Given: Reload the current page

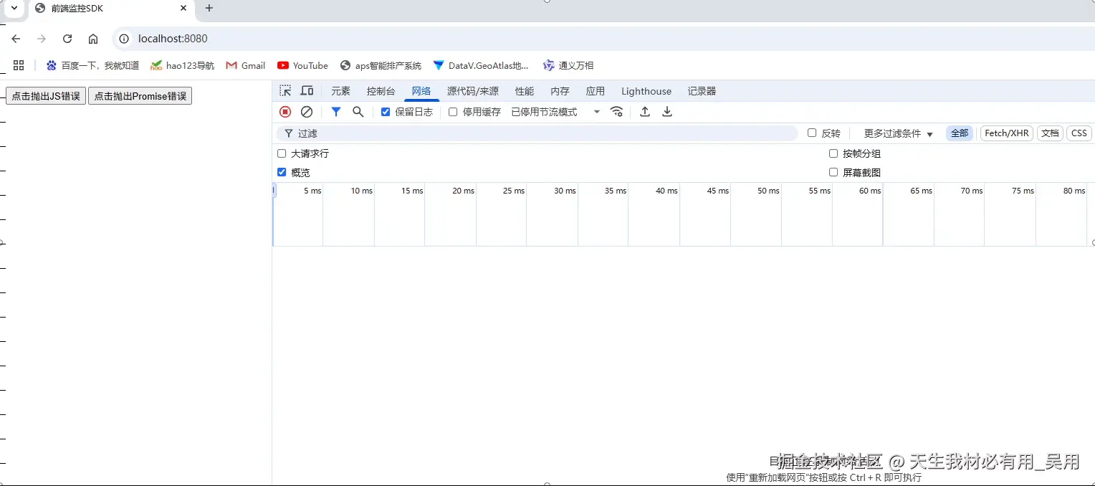Looking at the screenshot, I should pyautogui.click(x=67, y=39).
